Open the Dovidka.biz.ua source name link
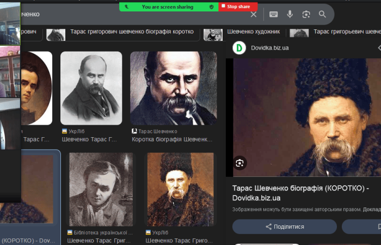 [270, 48]
